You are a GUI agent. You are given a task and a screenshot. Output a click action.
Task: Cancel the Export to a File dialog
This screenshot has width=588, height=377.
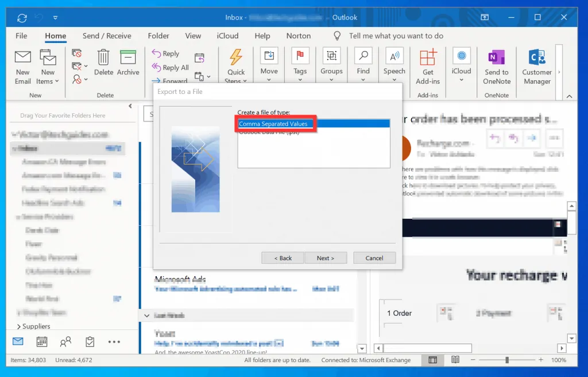(x=374, y=258)
